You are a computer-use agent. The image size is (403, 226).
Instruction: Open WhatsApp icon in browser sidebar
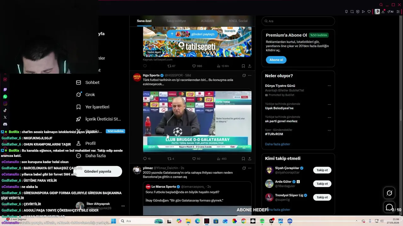5,97
